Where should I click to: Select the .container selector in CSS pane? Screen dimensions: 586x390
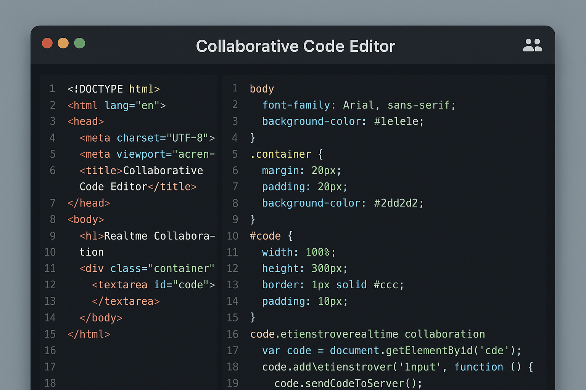[x=281, y=154]
